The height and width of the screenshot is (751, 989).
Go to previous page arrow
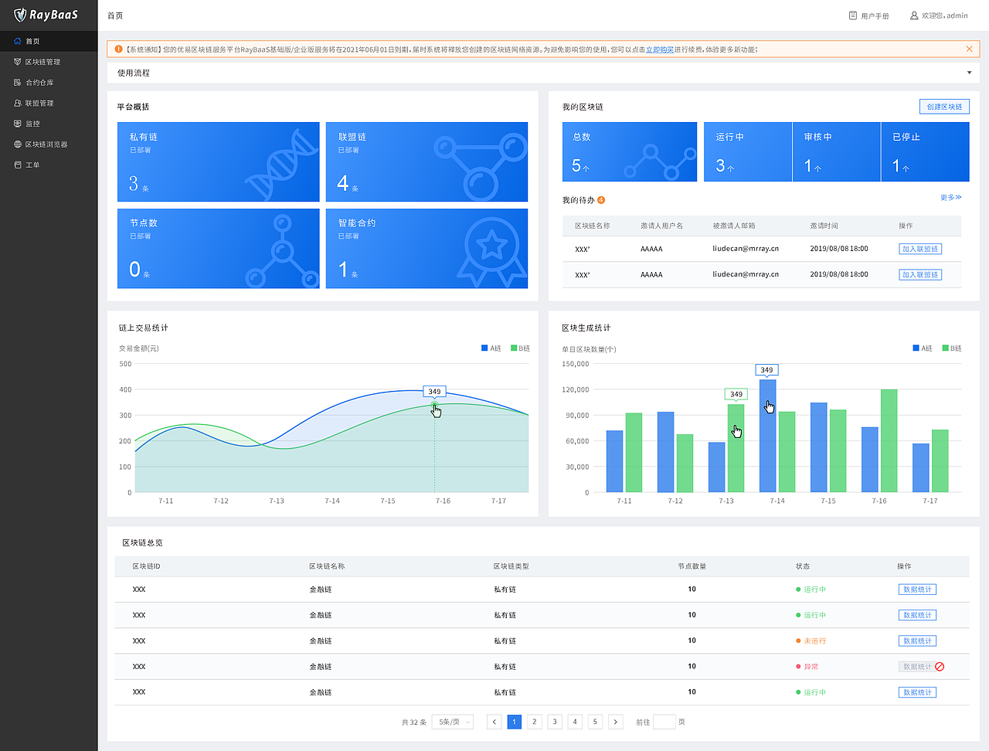pos(494,722)
